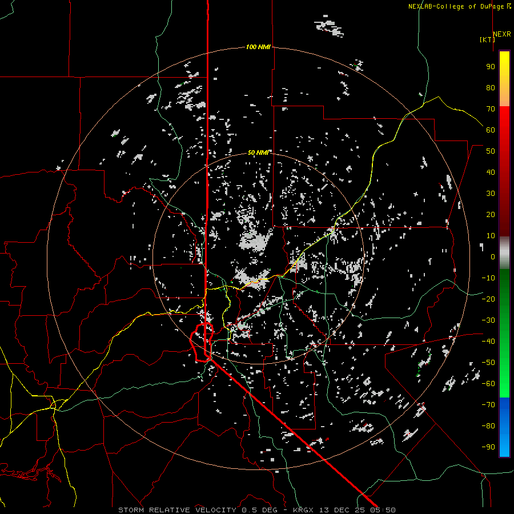
Task: Click the 60 value on velocity scale
Action: pos(491,130)
